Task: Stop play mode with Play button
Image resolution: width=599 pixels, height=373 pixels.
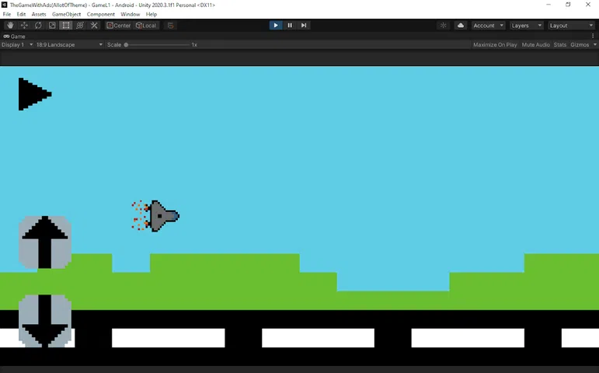Action: click(x=276, y=26)
